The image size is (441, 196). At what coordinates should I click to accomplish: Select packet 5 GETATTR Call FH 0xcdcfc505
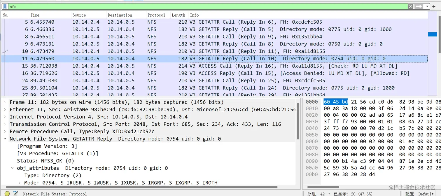[x=214, y=22]
